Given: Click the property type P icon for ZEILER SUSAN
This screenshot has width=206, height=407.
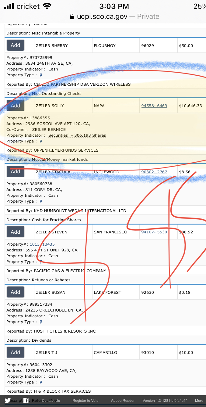Looking at the screenshot, I should tap(41, 322).
